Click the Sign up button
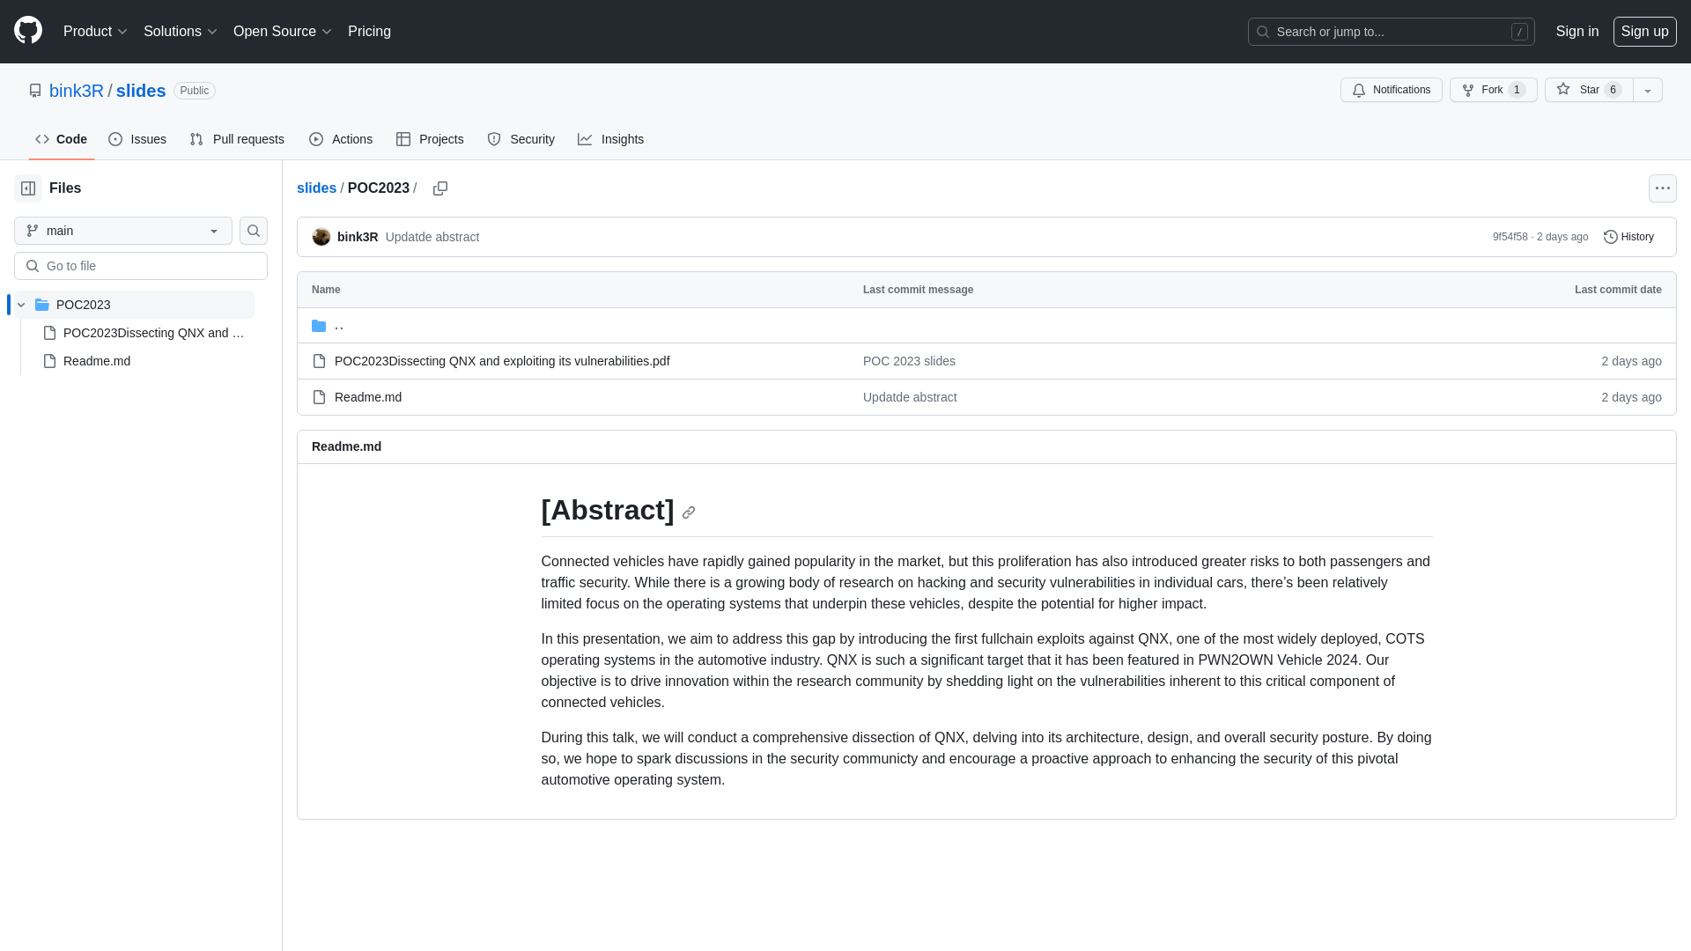Viewport: 1691px width, 951px height. pyautogui.click(x=1644, y=32)
